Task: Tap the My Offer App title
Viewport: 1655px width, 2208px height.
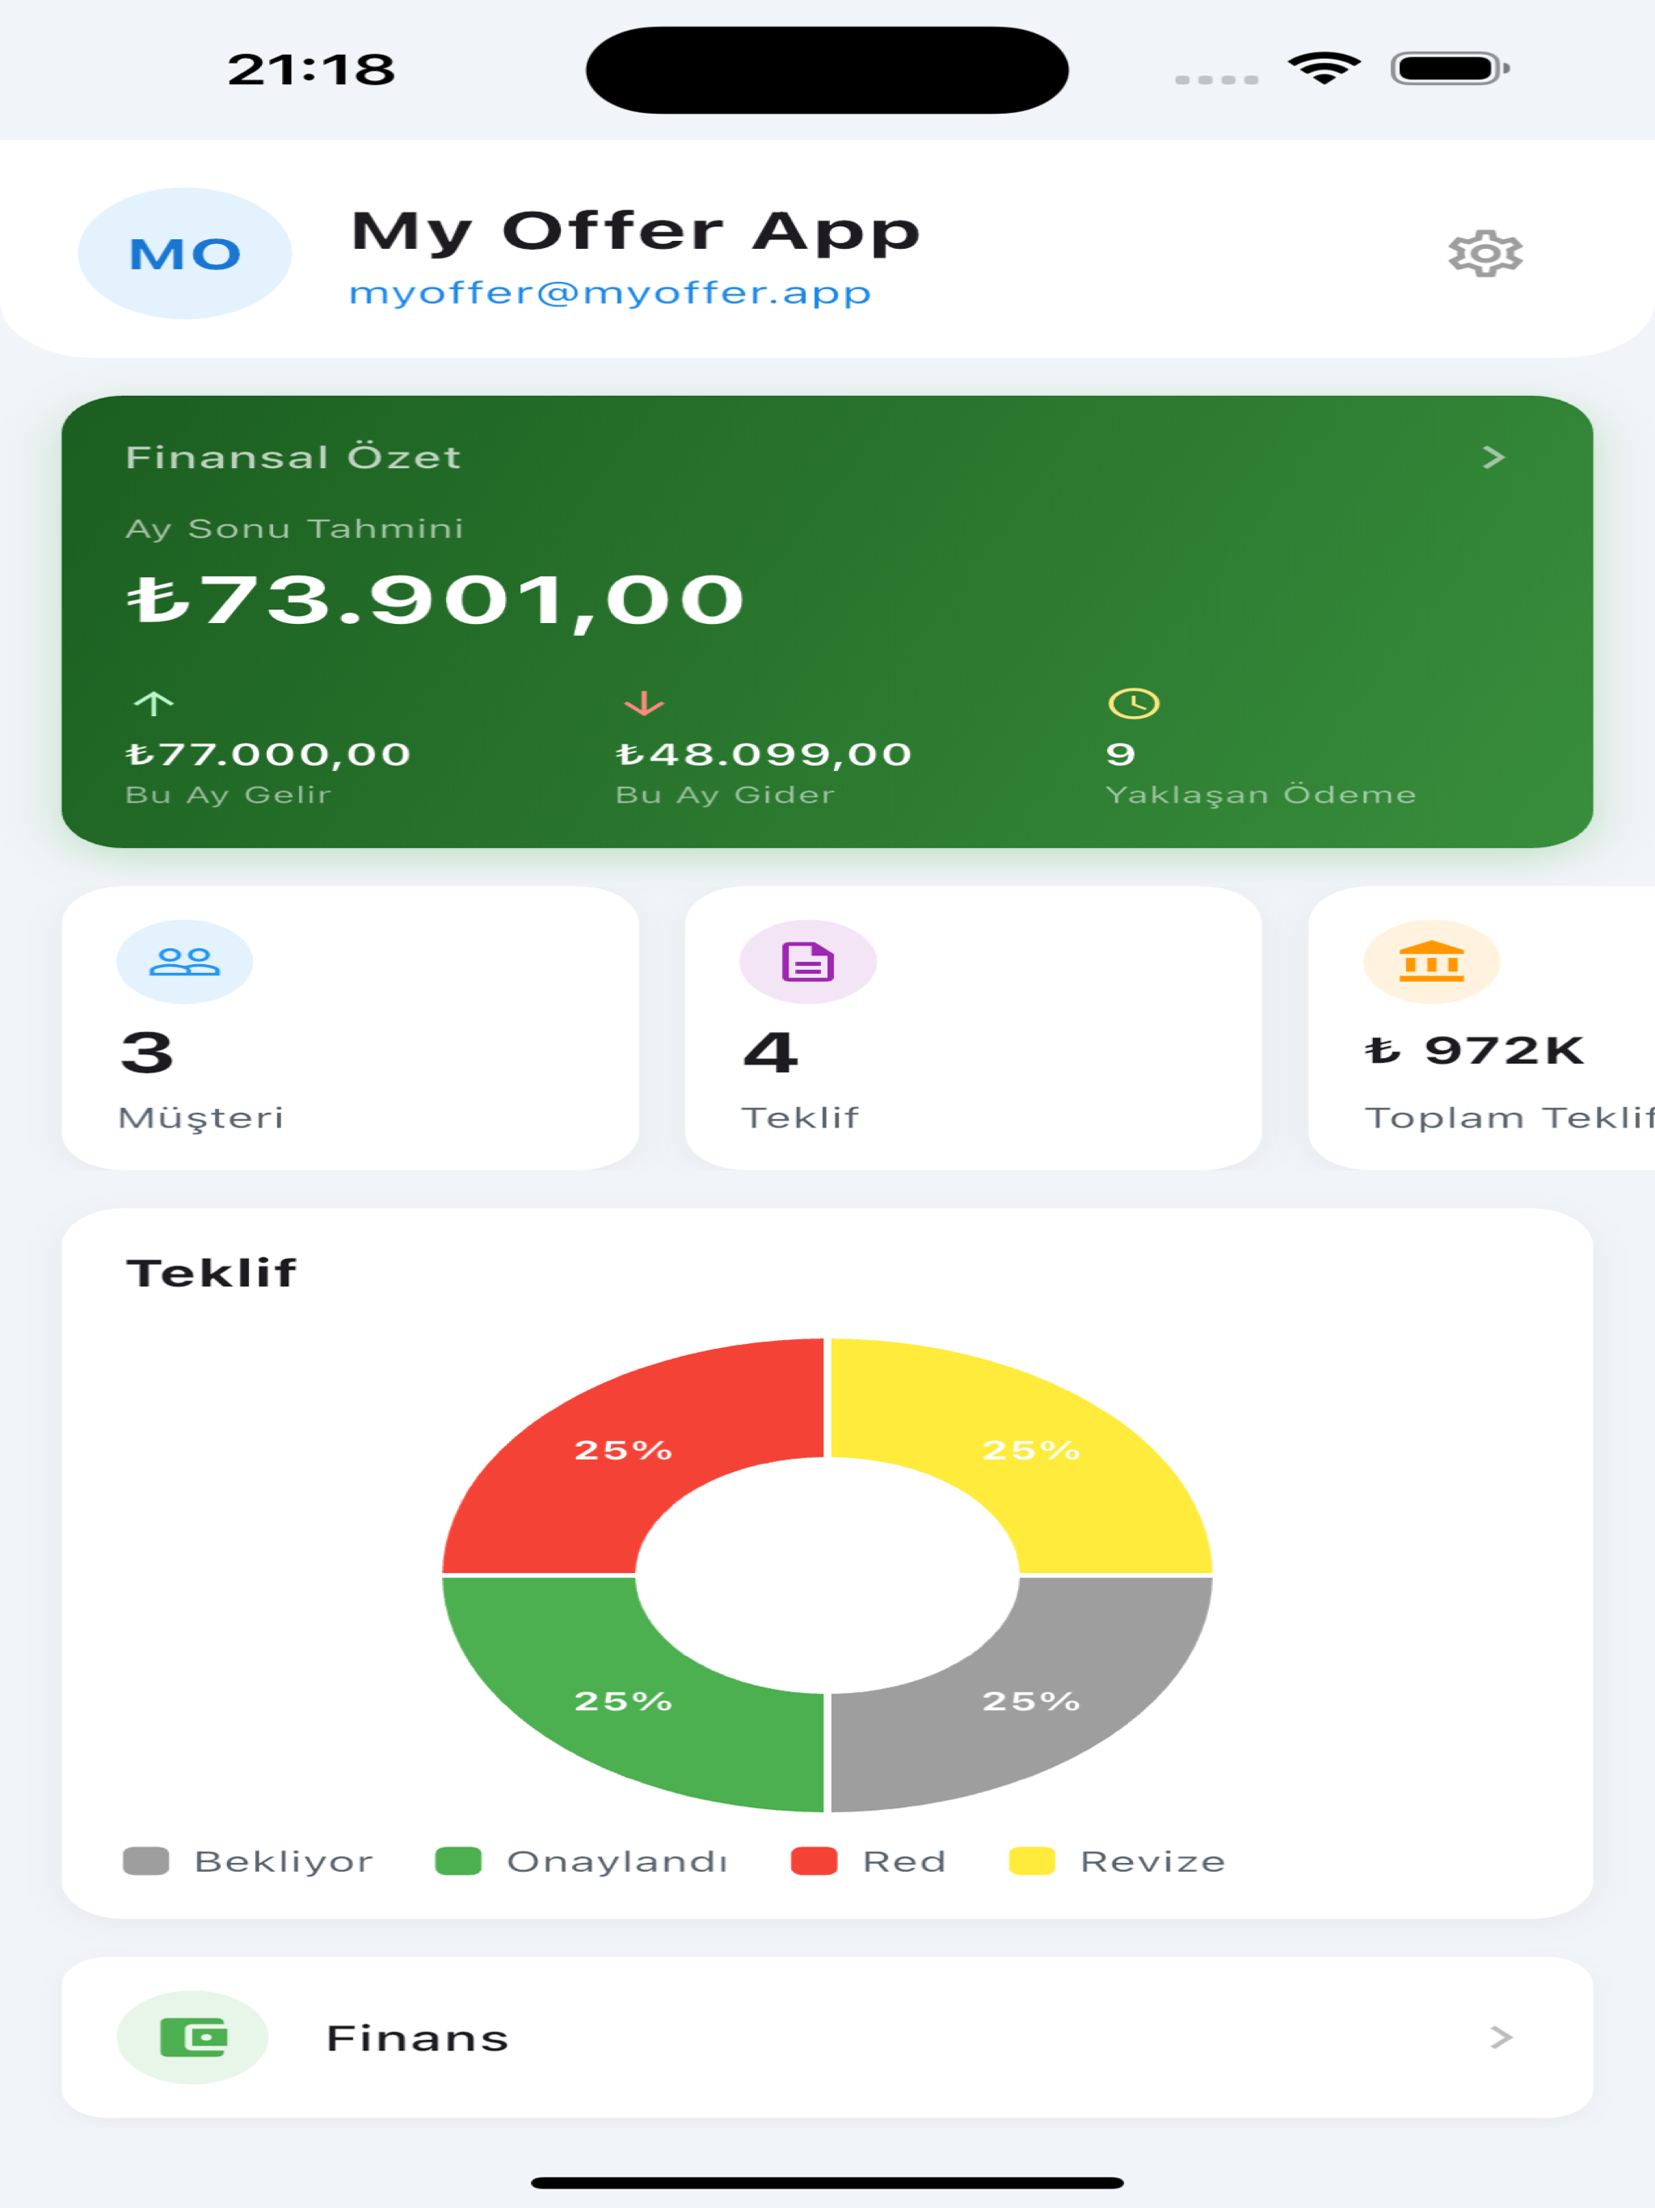Action: (636, 232)
